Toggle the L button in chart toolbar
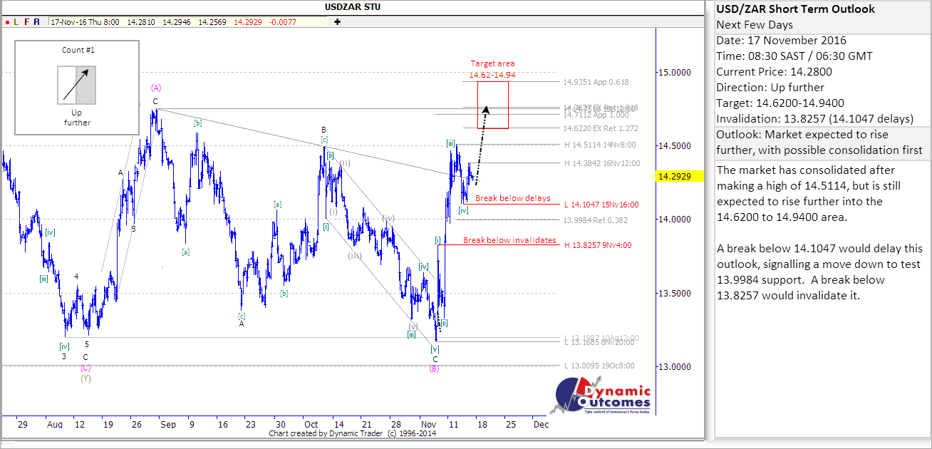The image size is (932, 449). point(16,22)
